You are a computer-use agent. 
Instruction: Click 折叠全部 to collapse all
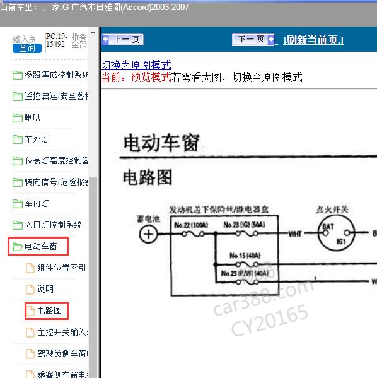tap(79, 40)
